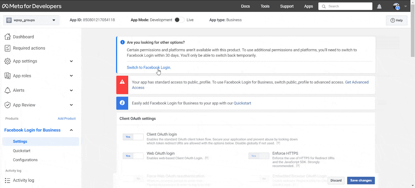The image size is (415, 188).
Task: Click help tooltip [?] after Web OAuth login description
Action: [x=207, y=158]
